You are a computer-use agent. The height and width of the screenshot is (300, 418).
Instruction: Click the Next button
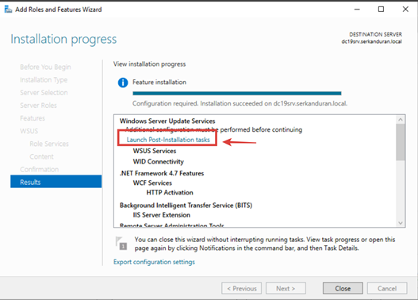pyautogui.click(x=286, y=288)
